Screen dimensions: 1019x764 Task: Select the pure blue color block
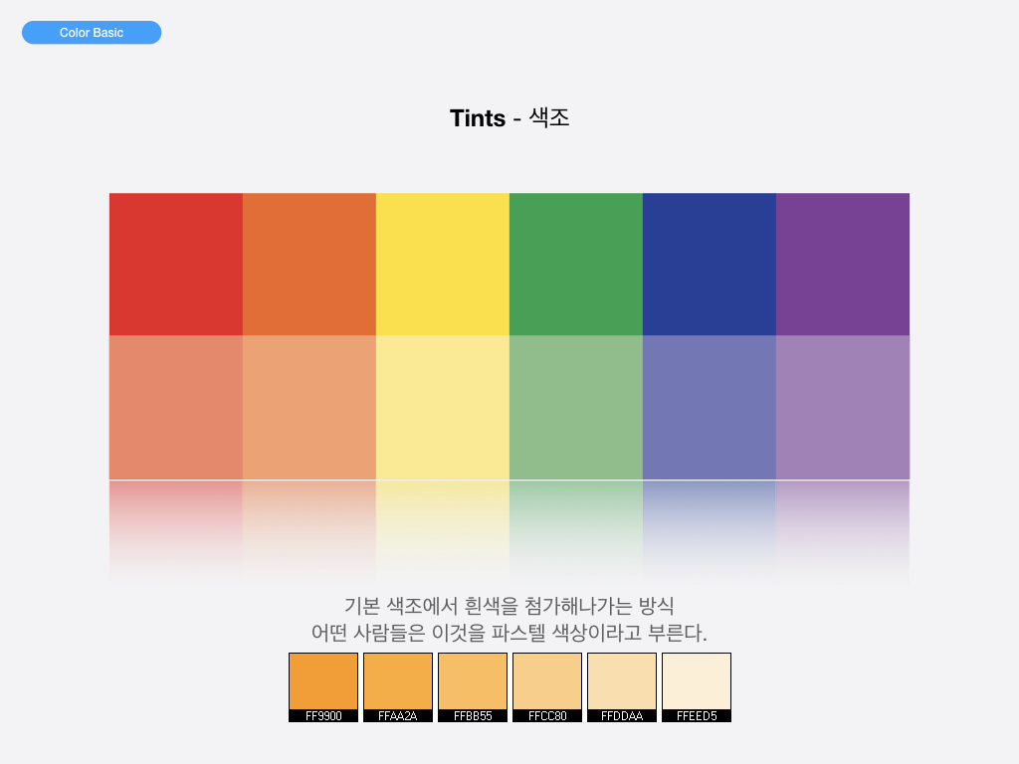click(x=709, y=264)
